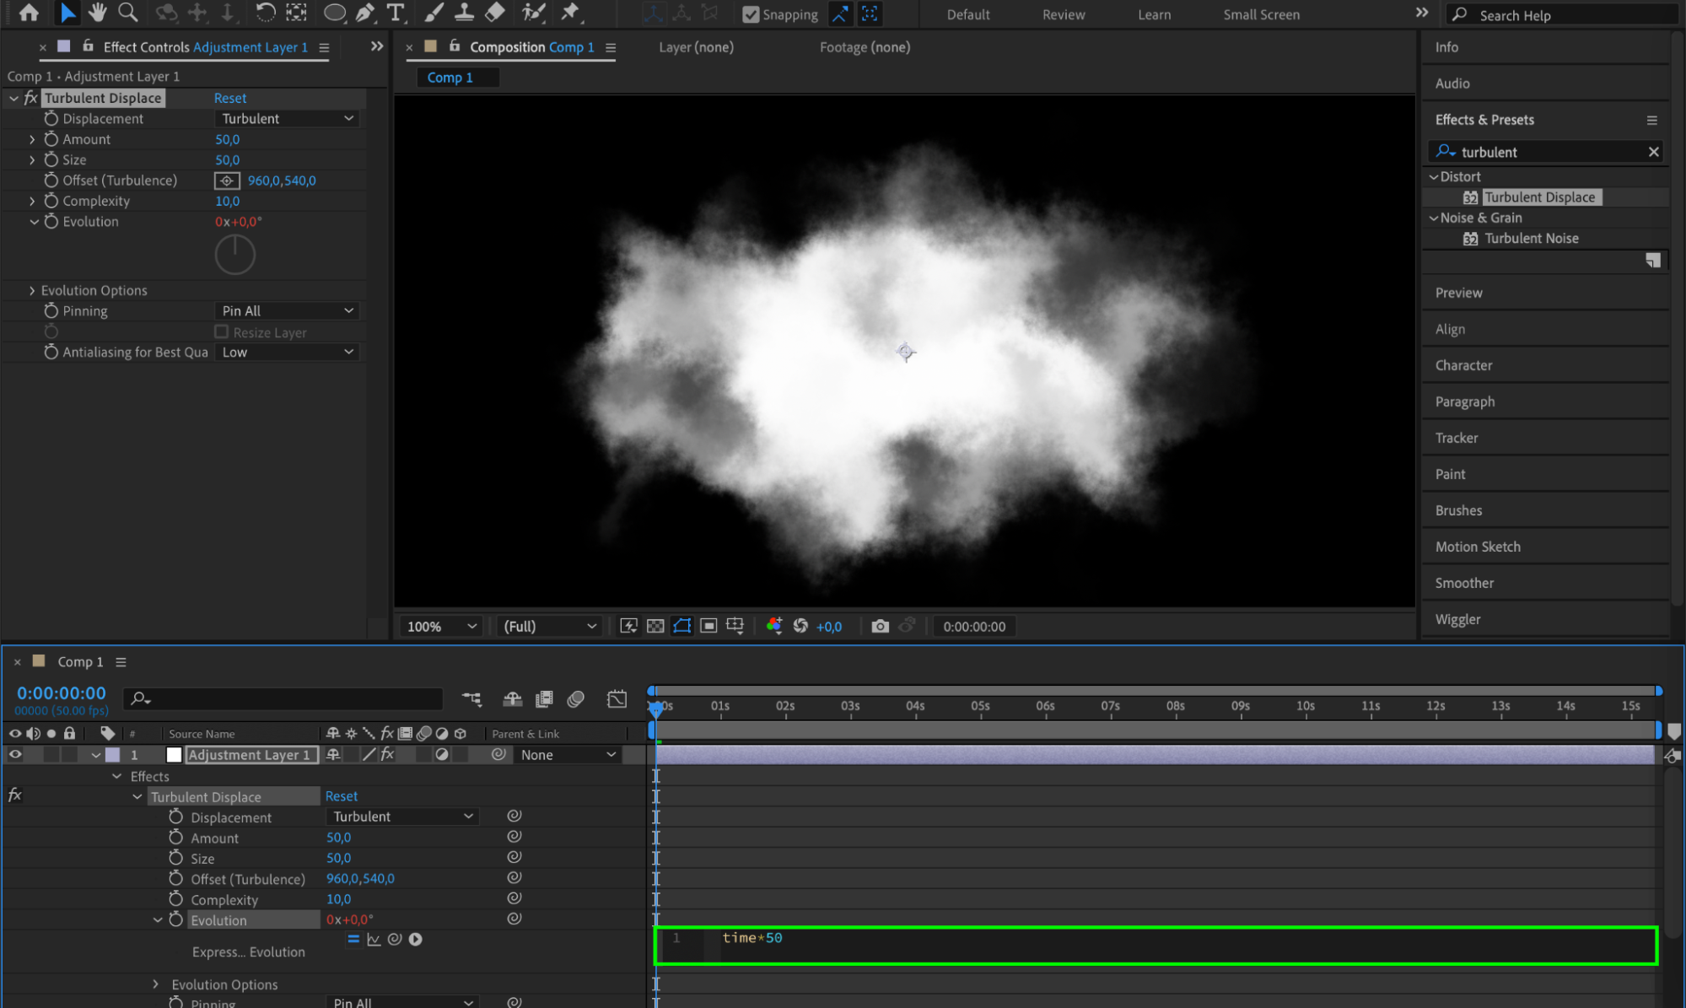Expand the Evolution Options group
This screenshot has height=1008, width=1686.
pyautogui.click(x=32, y=290)
